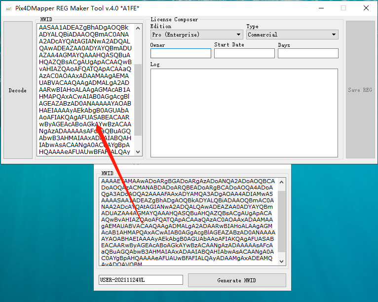The image size is (378, 302).
Task: Click the USER-20211124UL name field
Action: (141, 280)
